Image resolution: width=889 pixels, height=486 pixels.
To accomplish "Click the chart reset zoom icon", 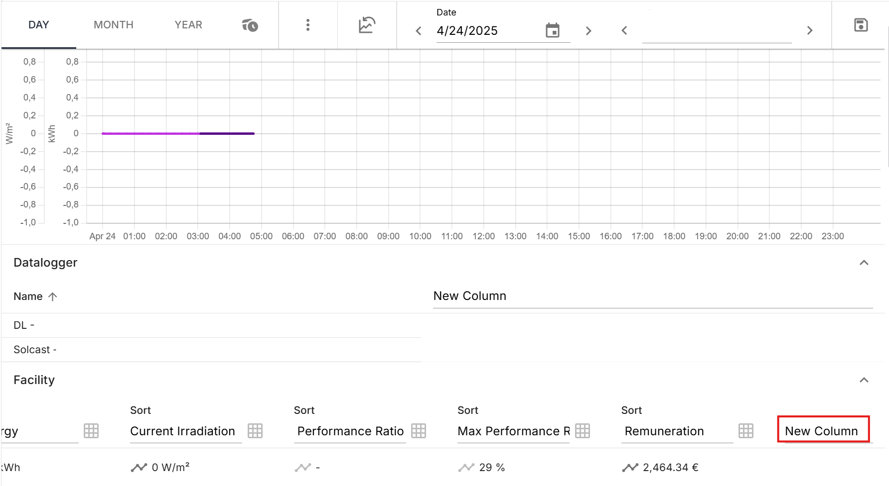I will 367,25.
